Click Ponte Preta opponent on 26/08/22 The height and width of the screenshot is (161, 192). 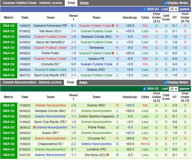96,127
